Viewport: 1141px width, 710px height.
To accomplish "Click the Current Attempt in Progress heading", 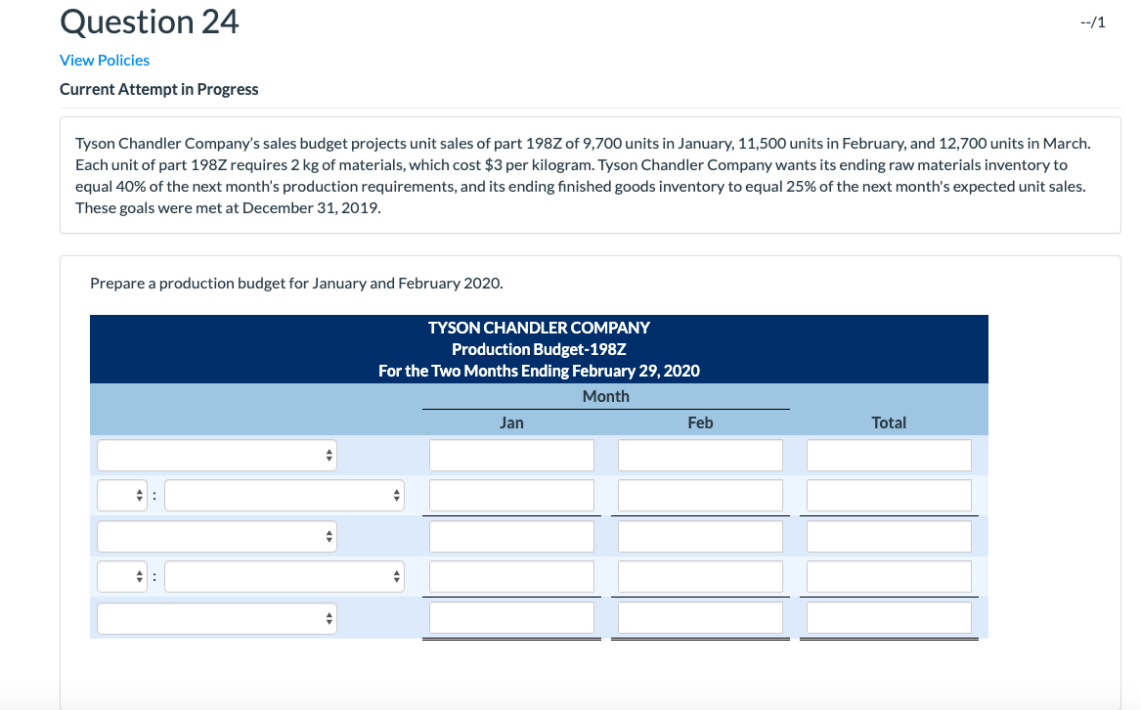I will (158, 88).
